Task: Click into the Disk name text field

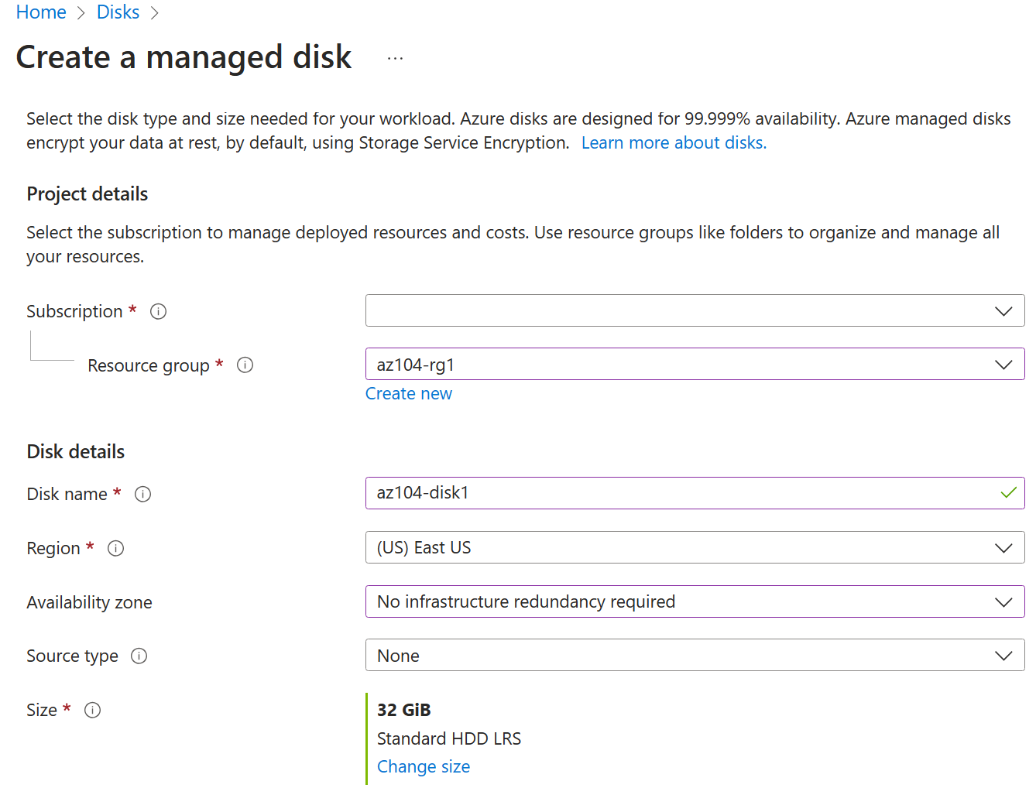Action: click(x=681, y=493)
